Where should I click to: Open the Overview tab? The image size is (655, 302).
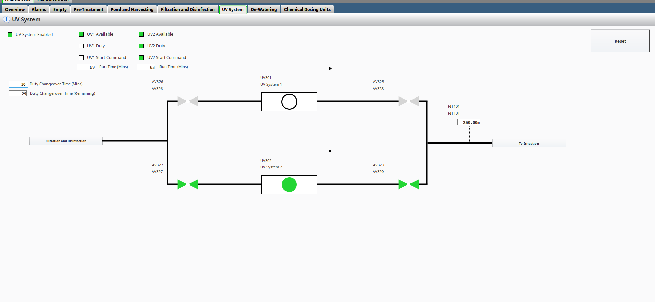15,9
